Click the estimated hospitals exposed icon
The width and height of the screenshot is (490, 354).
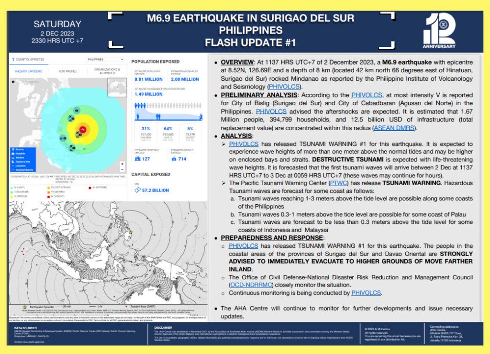[138, 159]
